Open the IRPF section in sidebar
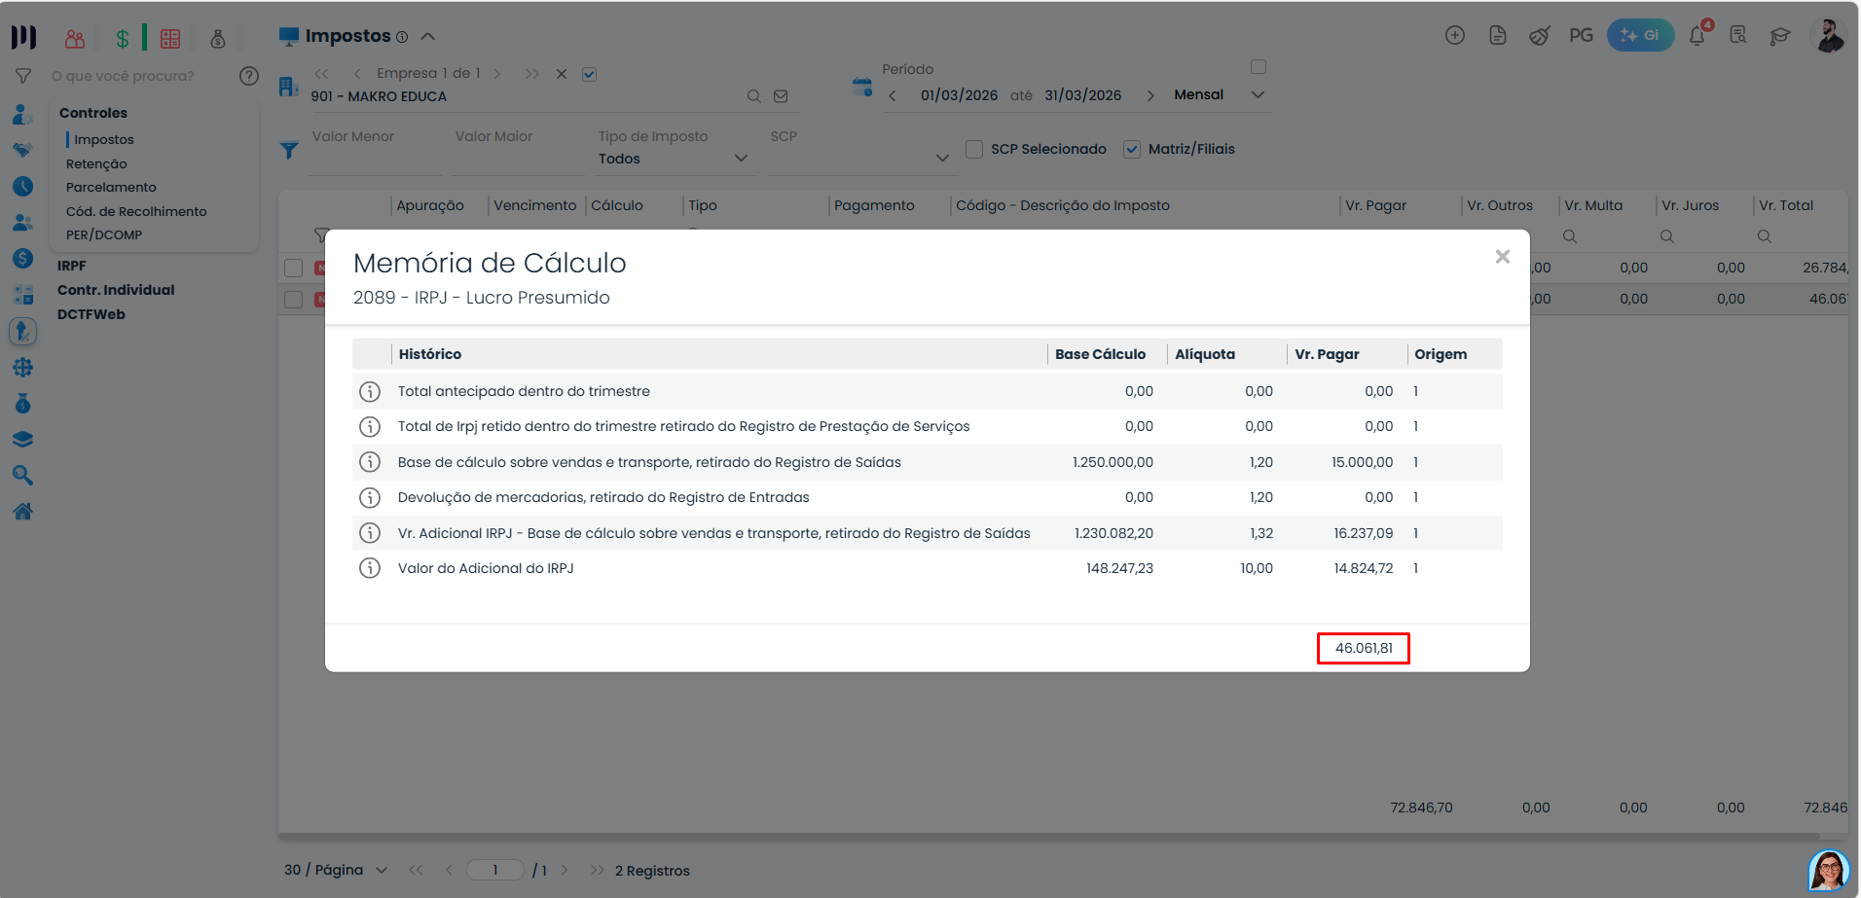This screenshot has height=898, width=1861. 72,266
